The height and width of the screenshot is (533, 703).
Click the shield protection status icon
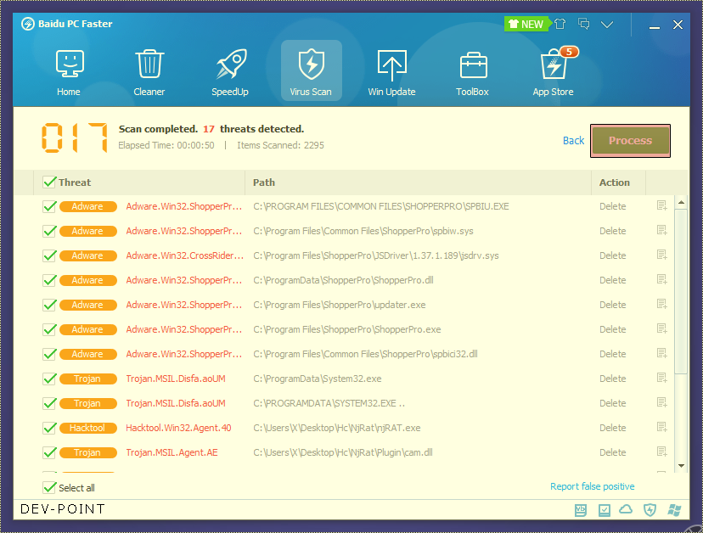coord(650,510)
